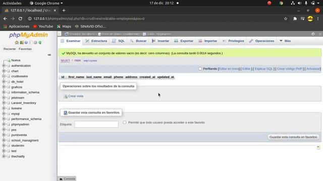This screenshot has height=181, width=323.
Task: Expand db_hotel database node
Action: point(4,81)
